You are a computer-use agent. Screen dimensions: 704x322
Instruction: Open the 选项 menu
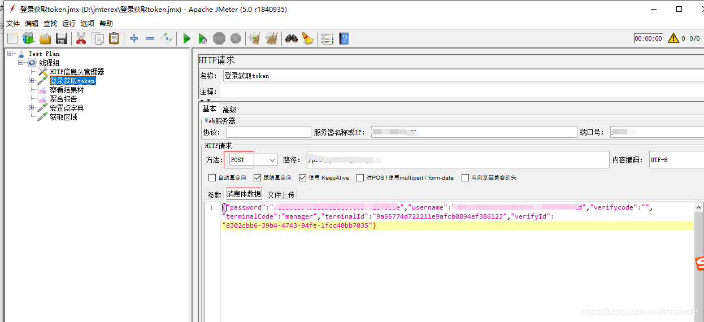pyautogui.click(x=88, y=24)
